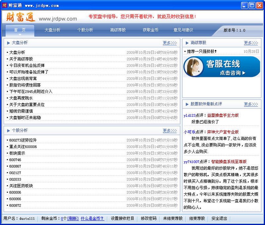Click the 财富通 orange logo
Image resolution: width=265 pixels, height=225 pixels.
pyautogui.click(x=21, y=17)
